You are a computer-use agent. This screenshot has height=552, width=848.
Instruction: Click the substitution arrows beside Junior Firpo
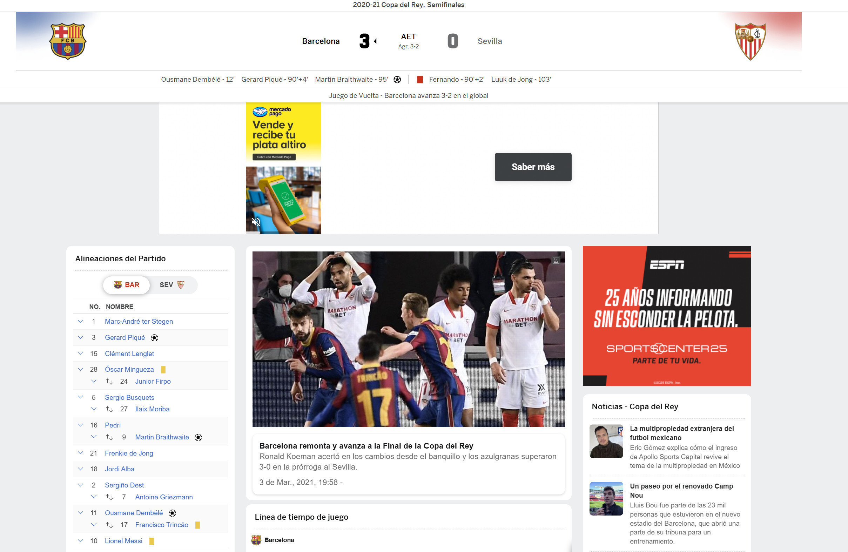109,382
